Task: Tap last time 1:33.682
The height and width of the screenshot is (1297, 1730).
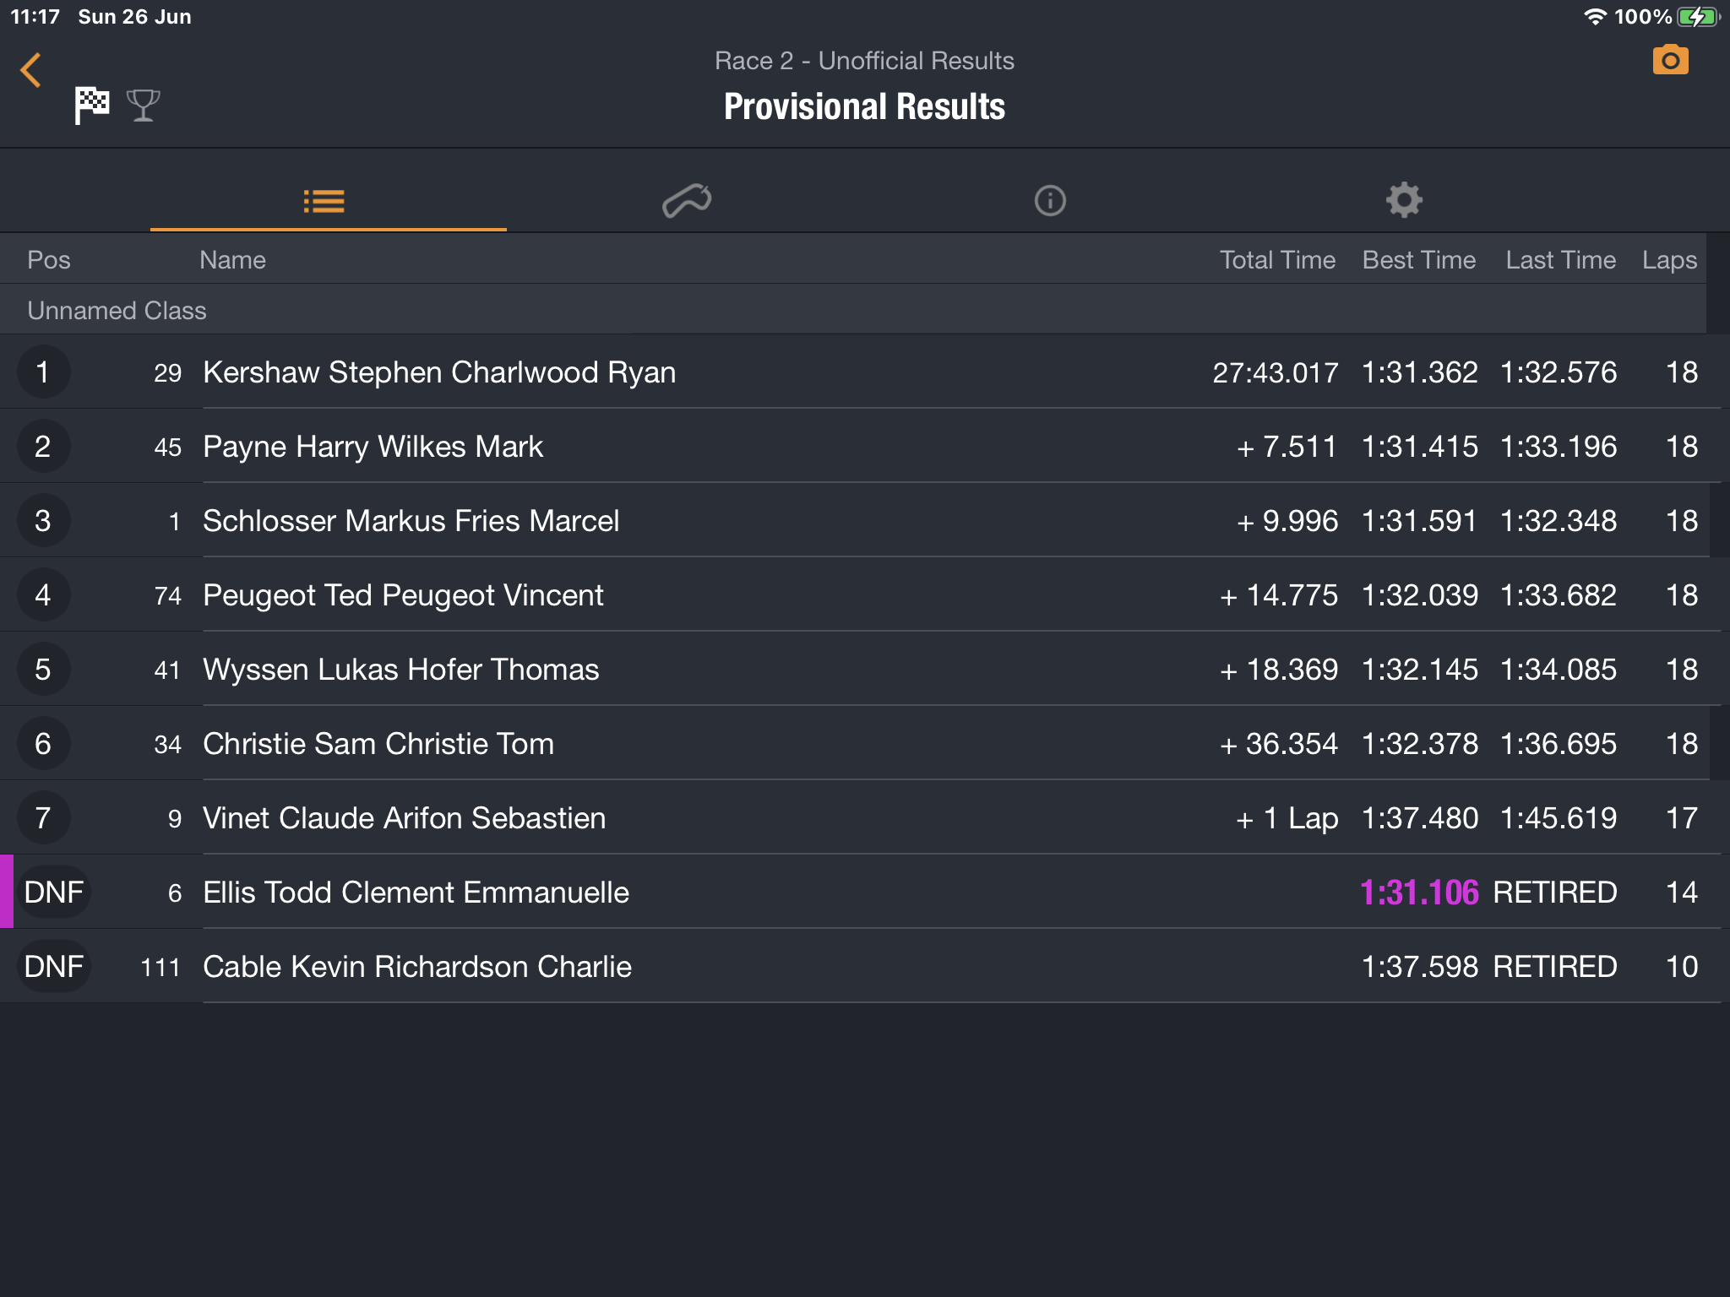Action: click(1559, 595)
